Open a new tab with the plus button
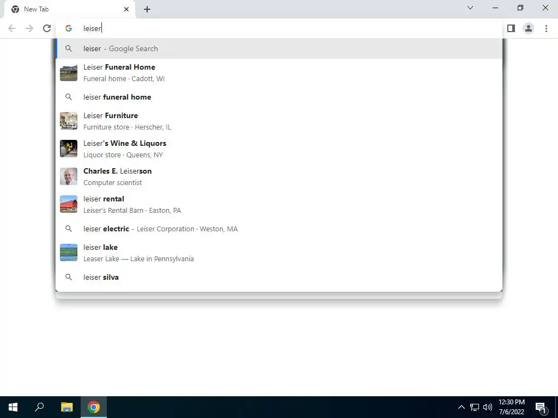This screenshot has height=418, width=558. [147, 9]
